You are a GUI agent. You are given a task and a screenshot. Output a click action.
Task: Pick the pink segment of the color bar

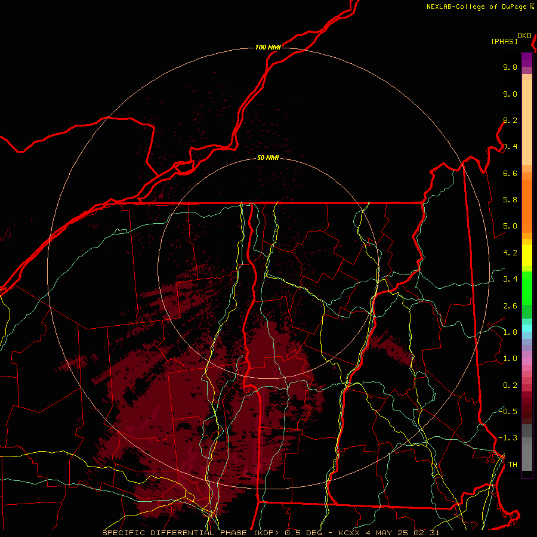(x=527, y=362)
